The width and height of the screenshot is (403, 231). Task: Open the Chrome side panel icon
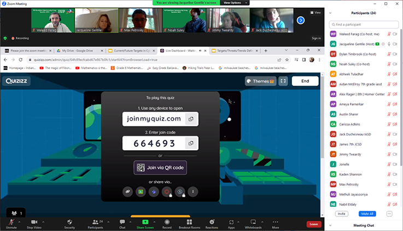point(304,60)
